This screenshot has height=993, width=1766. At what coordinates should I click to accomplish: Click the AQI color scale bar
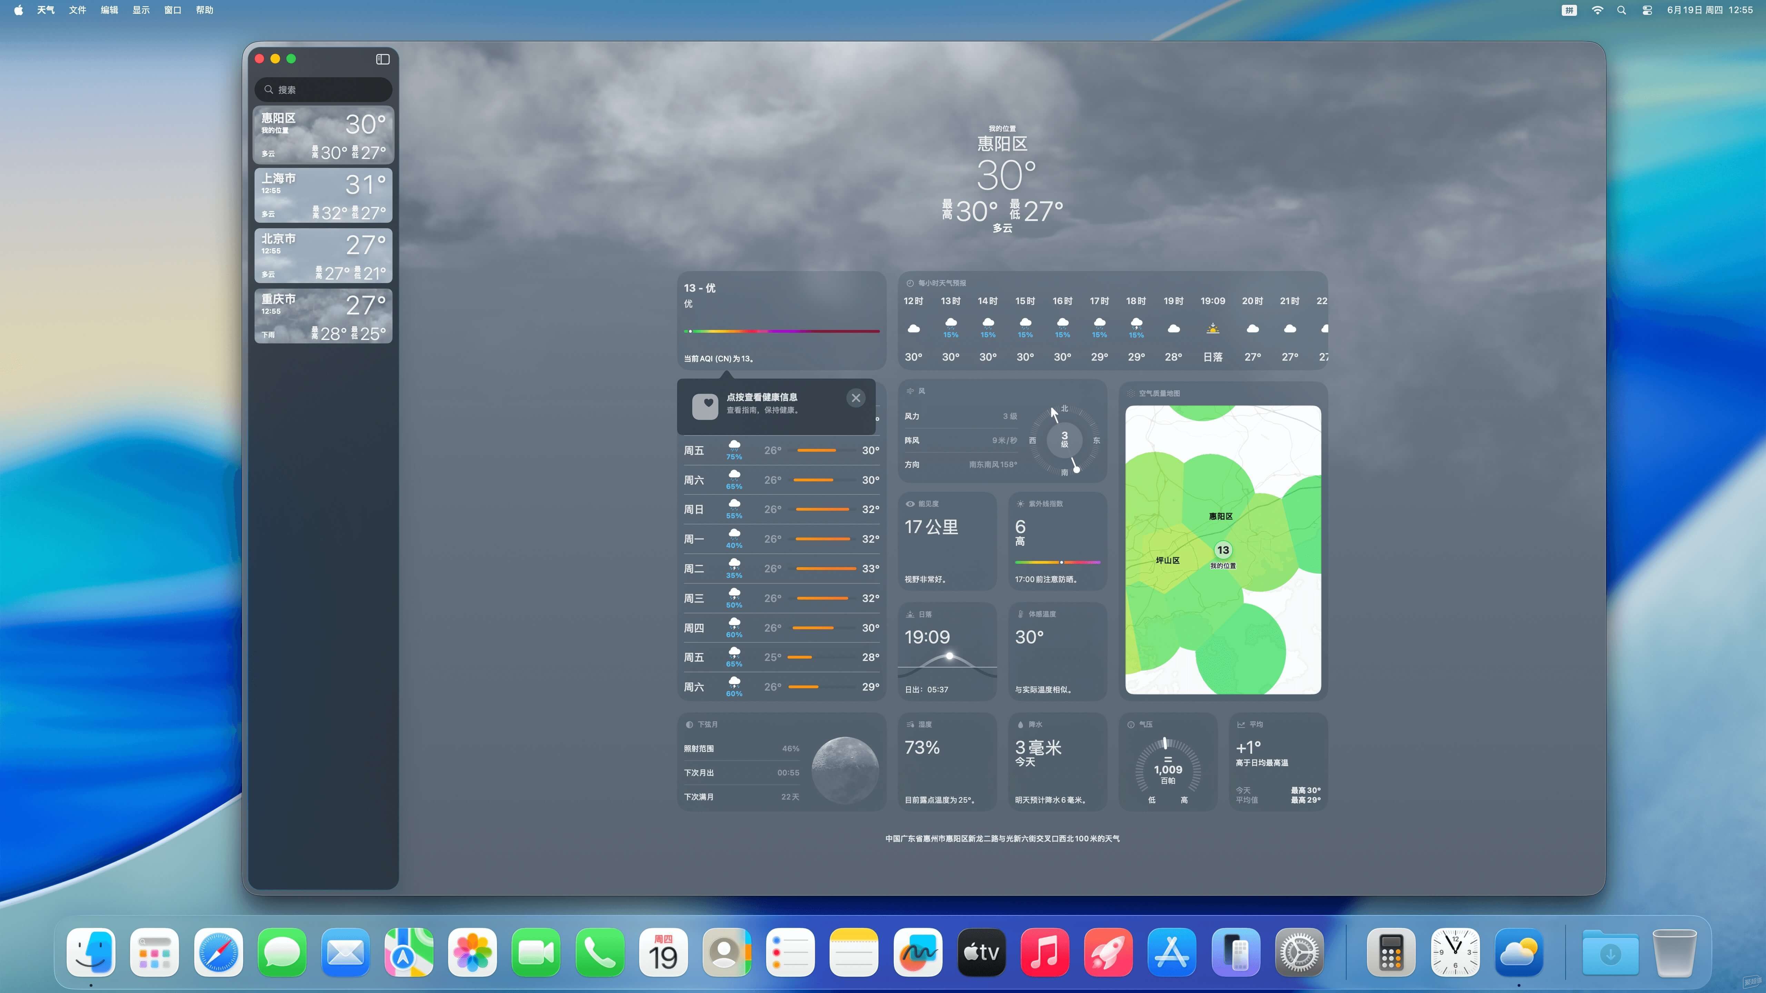tap(781, 331)
